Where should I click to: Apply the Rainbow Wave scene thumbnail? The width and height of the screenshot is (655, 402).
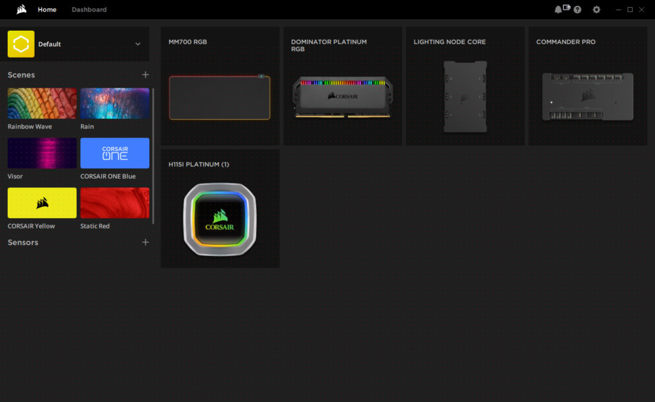tap(42, 103)
